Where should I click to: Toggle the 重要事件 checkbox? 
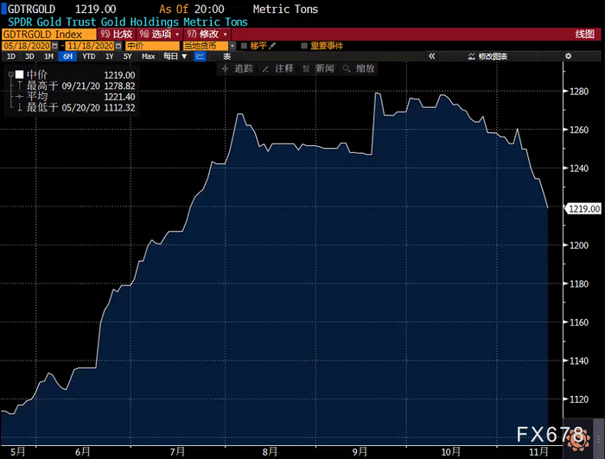tap(304, 46)
